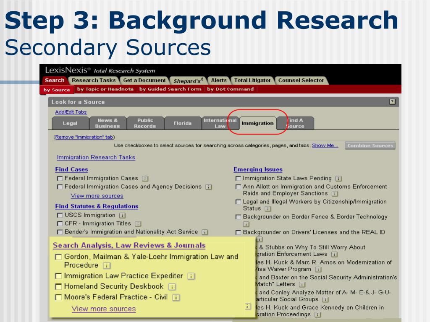Enable Homeland Security Deskbook checkbox
Screen dimensions: 430x322
click(58, 287)
